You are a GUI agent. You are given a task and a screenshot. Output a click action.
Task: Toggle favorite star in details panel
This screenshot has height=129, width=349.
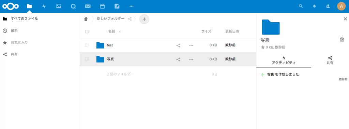coord(263,47)
